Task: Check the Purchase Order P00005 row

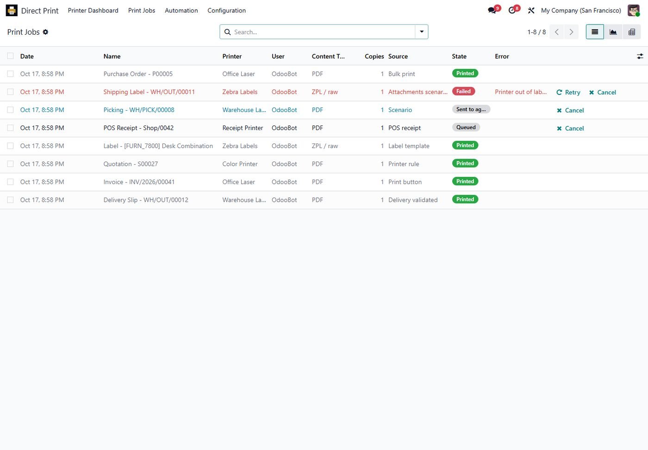Action: tap(10, 74)
